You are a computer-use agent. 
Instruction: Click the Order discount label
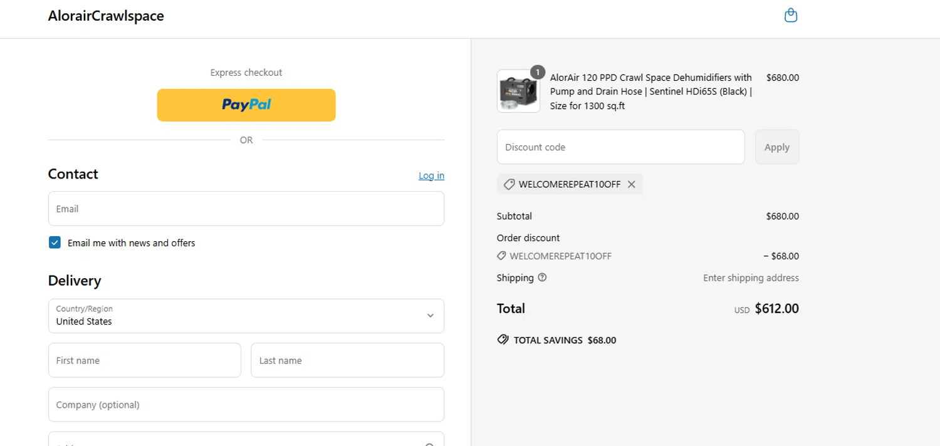click(528, 238)
